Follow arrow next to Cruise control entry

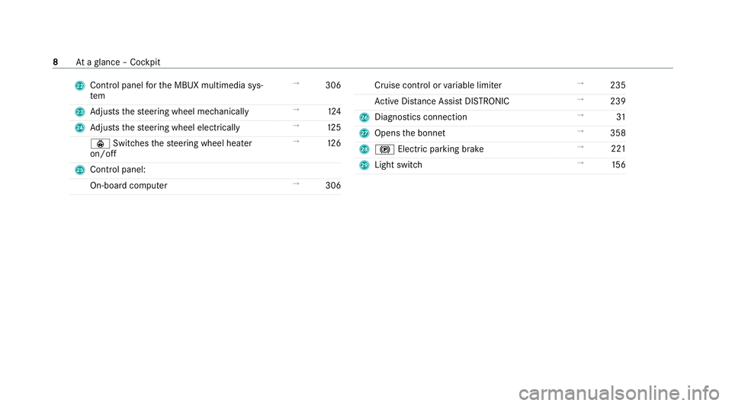(x=580, y=84)
